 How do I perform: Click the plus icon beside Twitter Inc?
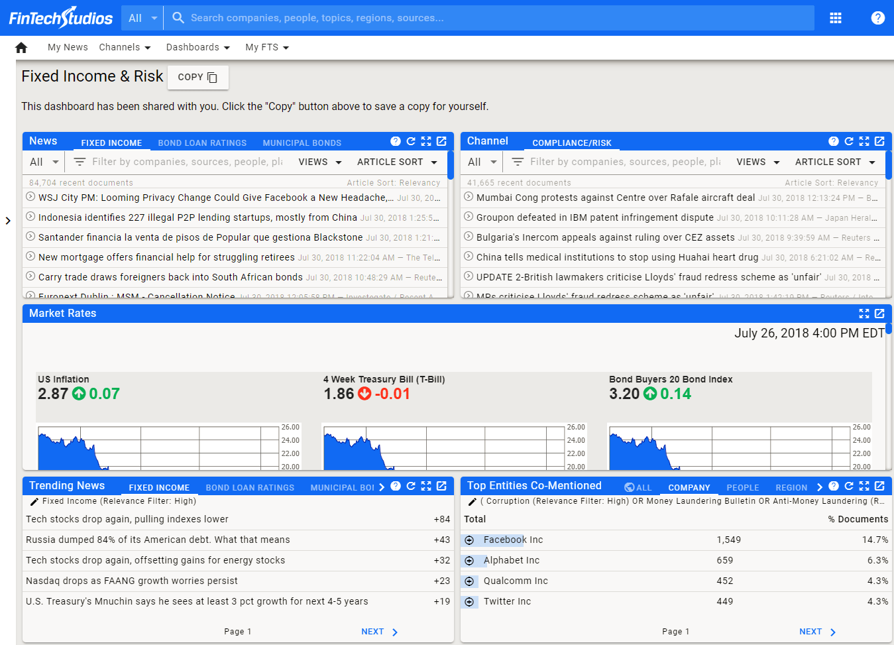[469, 602]
